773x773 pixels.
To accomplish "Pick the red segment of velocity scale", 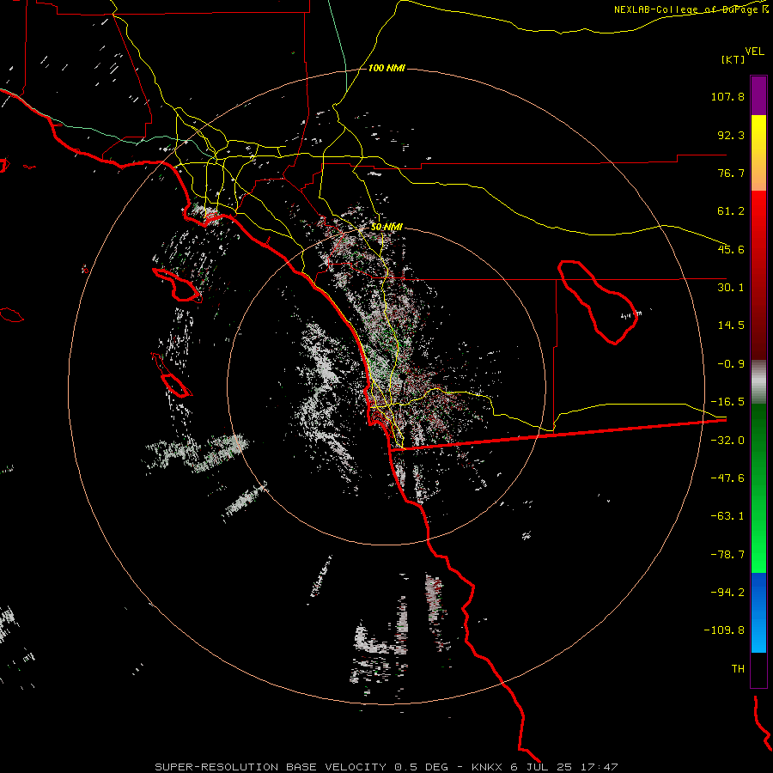I will [758, 275].
